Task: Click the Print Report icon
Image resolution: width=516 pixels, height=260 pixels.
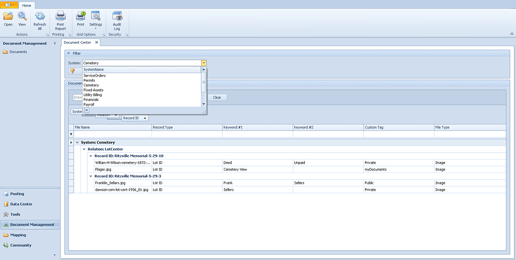Action: 61,21
